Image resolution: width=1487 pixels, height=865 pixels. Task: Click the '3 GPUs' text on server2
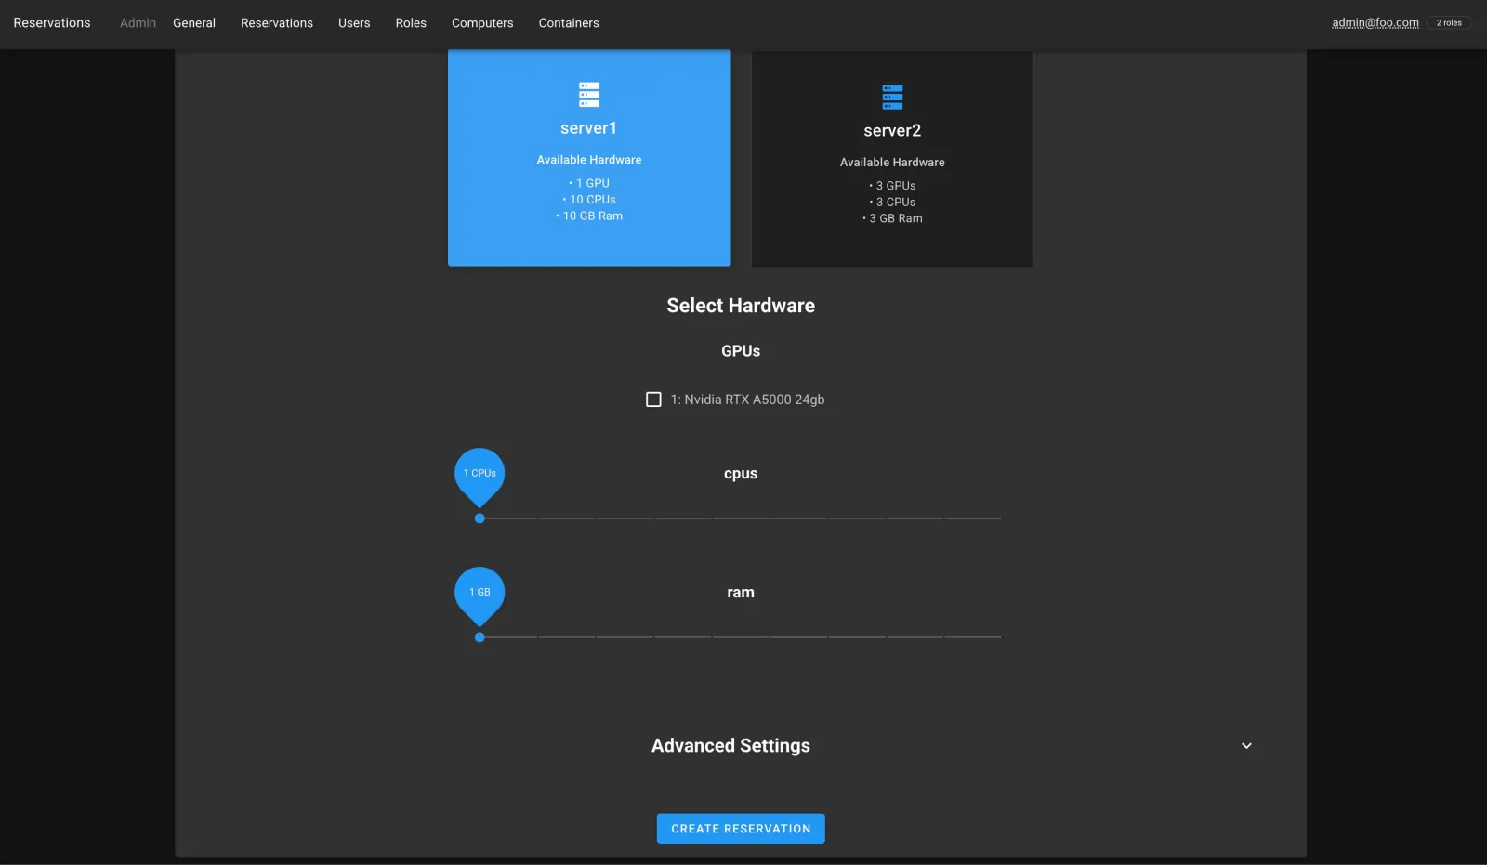(x=896, y=186)
